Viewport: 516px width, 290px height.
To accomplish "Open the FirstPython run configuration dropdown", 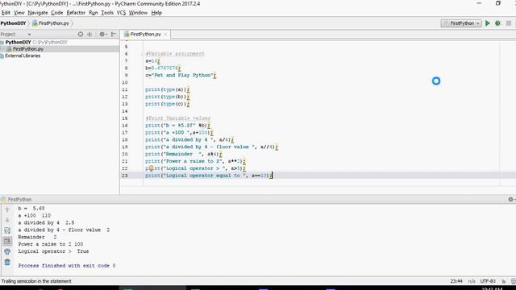I will pos(461,23).
